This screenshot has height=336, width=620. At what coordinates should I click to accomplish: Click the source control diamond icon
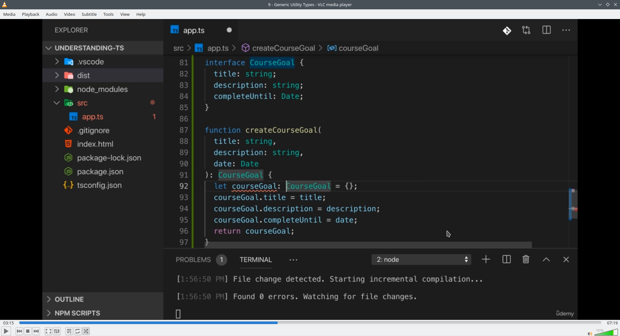pyautogui.click(x=507, y=31)
